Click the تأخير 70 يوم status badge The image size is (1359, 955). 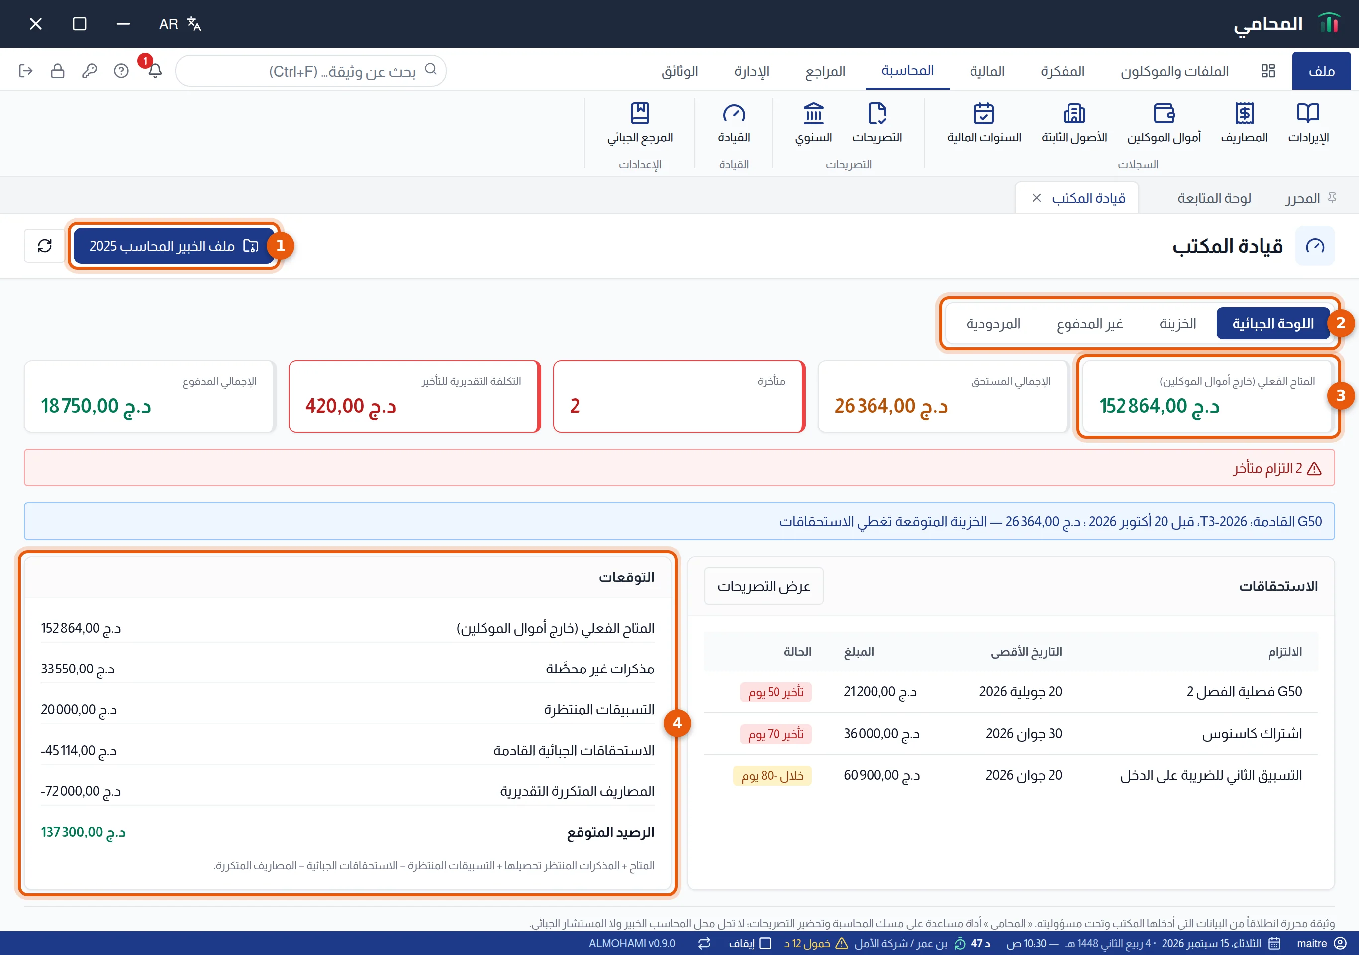coord(776,734)
